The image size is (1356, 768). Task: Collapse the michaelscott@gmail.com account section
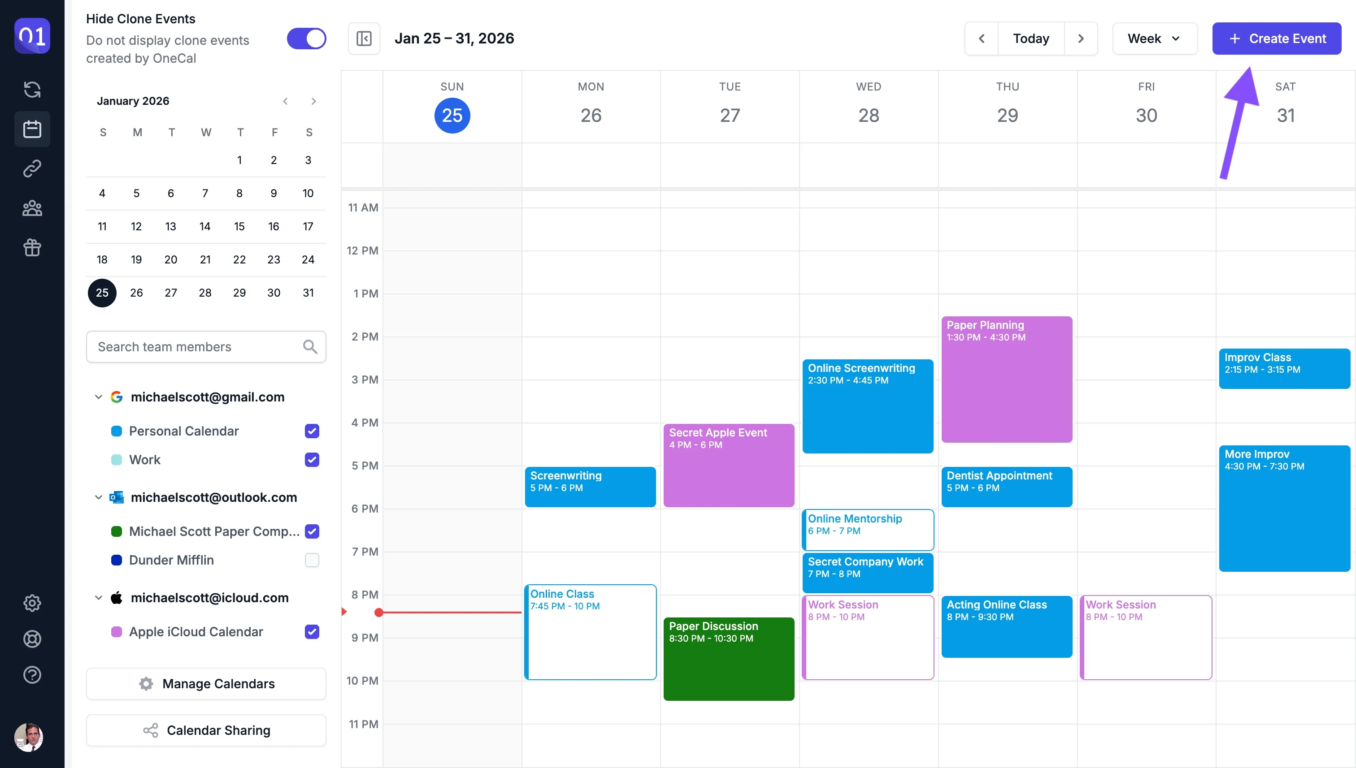[98, 397]
